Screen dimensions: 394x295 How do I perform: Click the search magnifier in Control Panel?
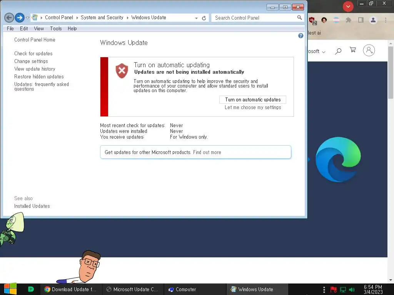tap(299, 18)
